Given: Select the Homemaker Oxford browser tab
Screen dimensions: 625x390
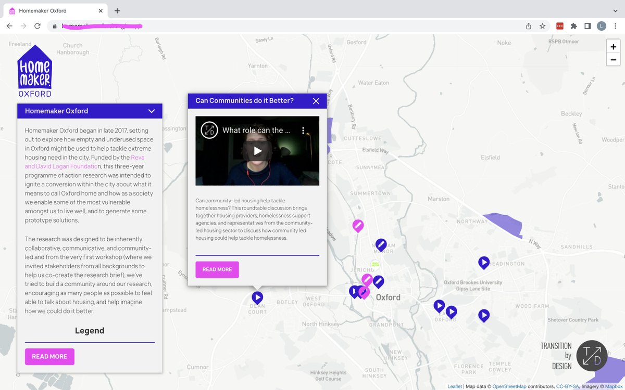Looking at the screenshot, I should [55, 10].
